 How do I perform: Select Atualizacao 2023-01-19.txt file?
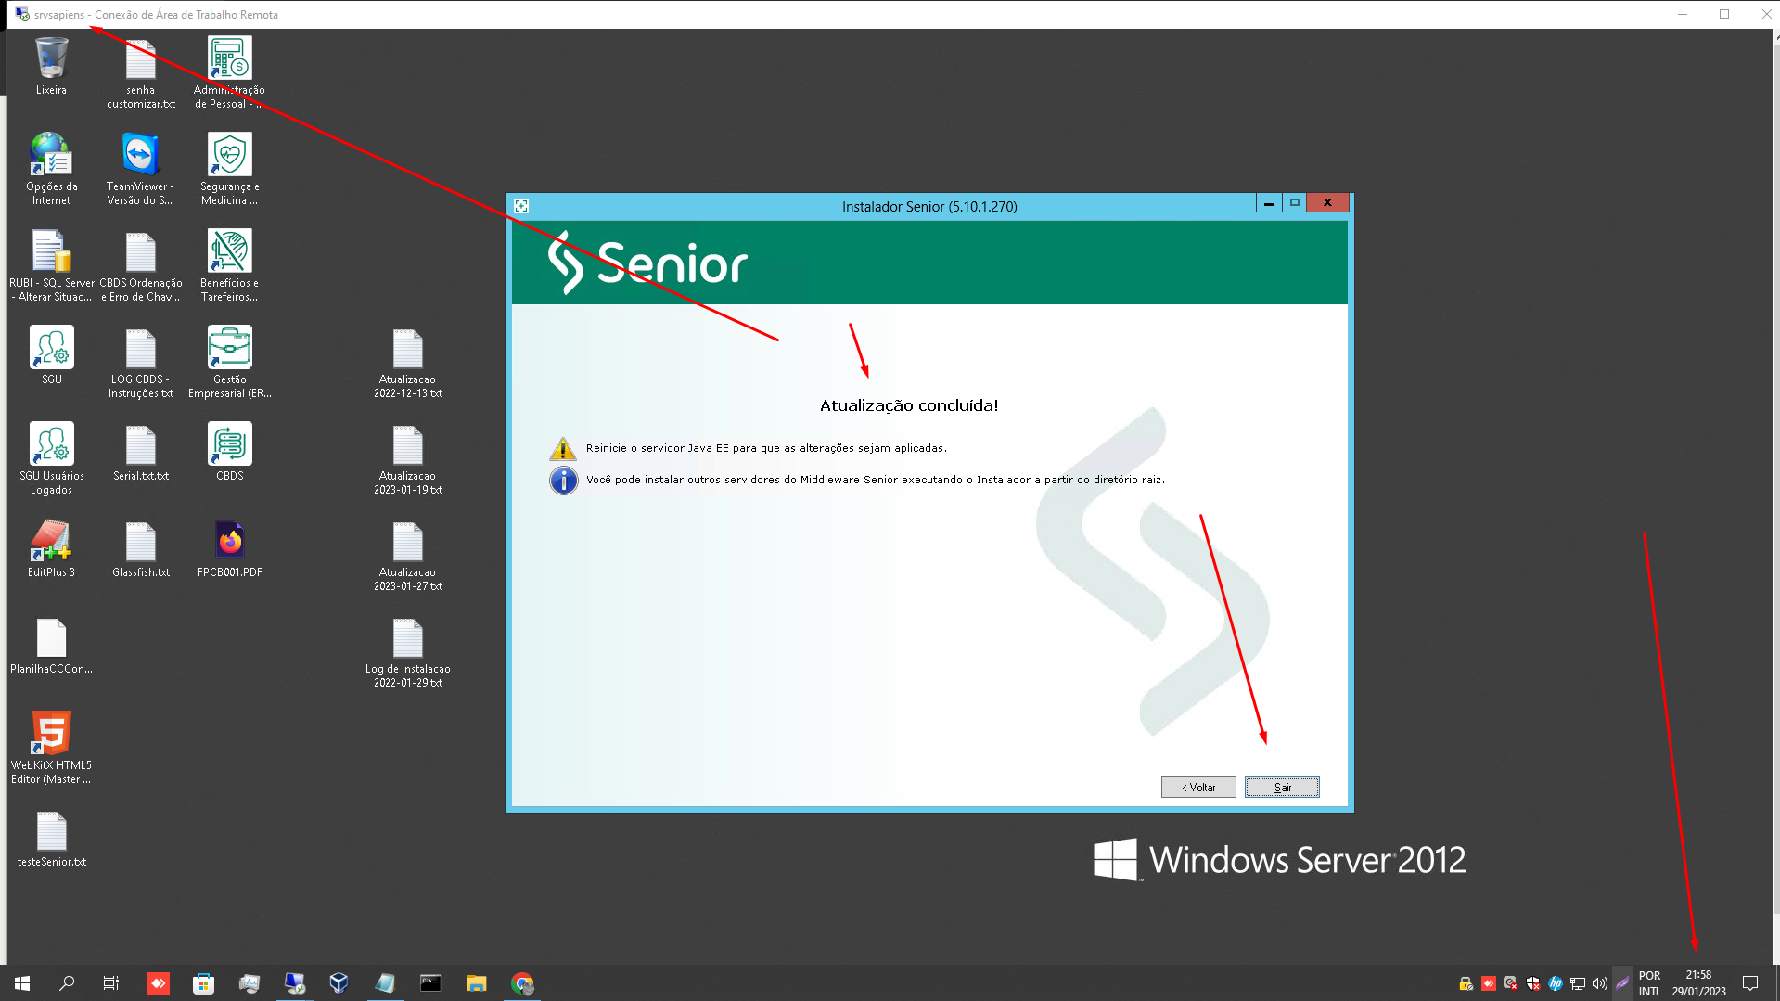(x=407, y=459)
